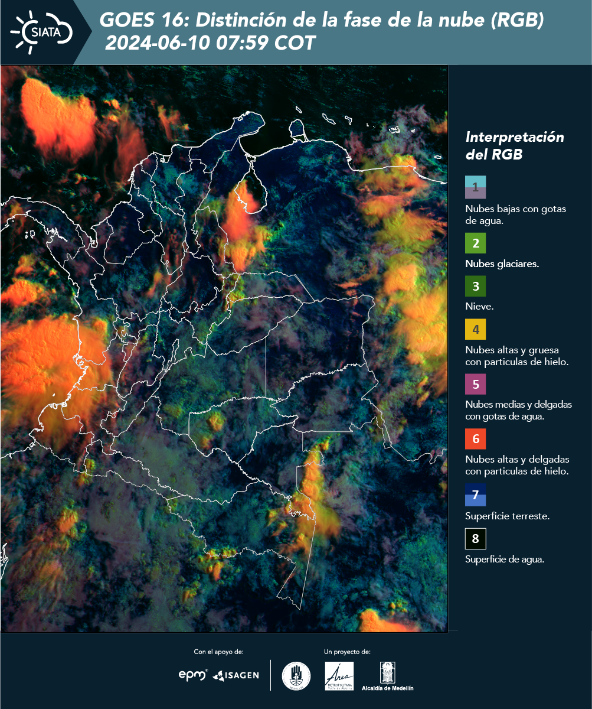Click the 'Con el apoyo de:' text
This screenshot has height=709, width=592.
pyautogui.click(x=219, y=652)
